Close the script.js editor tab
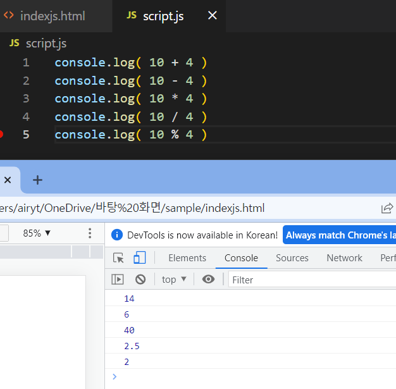This screenshot has height=389, width=396. click(212, 15)
